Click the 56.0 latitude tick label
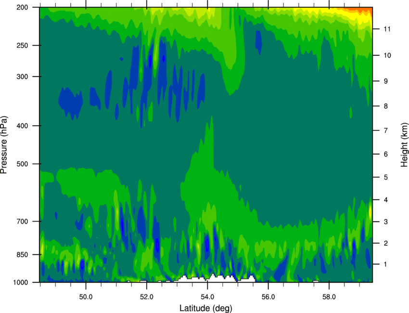Image resolution: width=409 pixels, height=313 pixels. point(268,297)
